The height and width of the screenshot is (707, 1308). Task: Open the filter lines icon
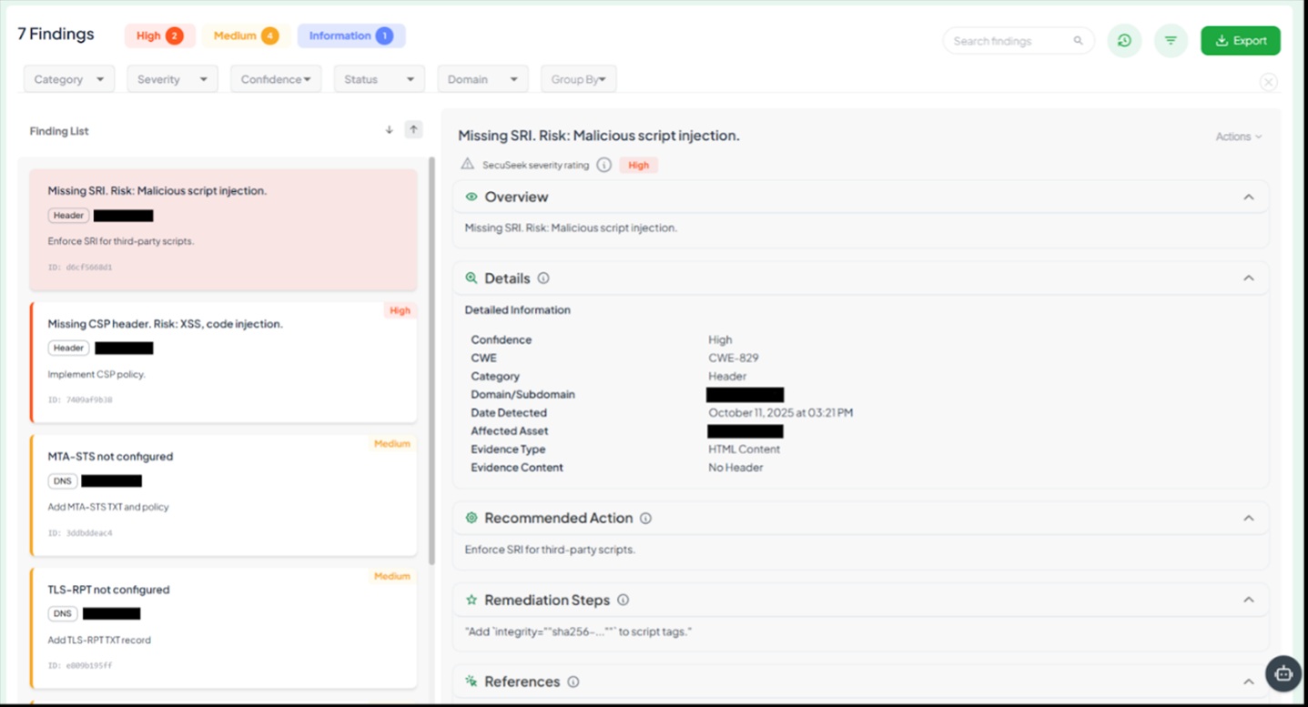click(1171, 41)
